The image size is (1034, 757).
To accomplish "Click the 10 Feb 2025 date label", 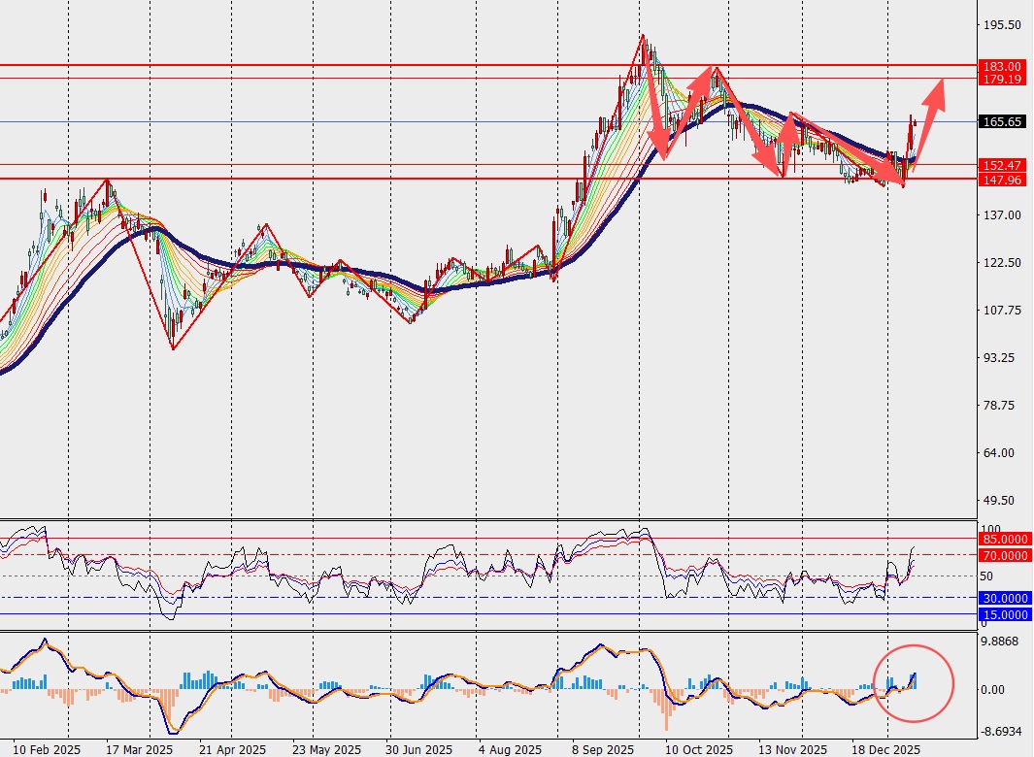I will pyautogui.click(x=48, y=749).
